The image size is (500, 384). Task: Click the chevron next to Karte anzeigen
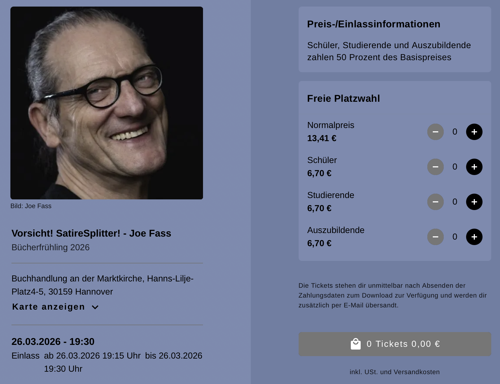[x=95, y=307]
